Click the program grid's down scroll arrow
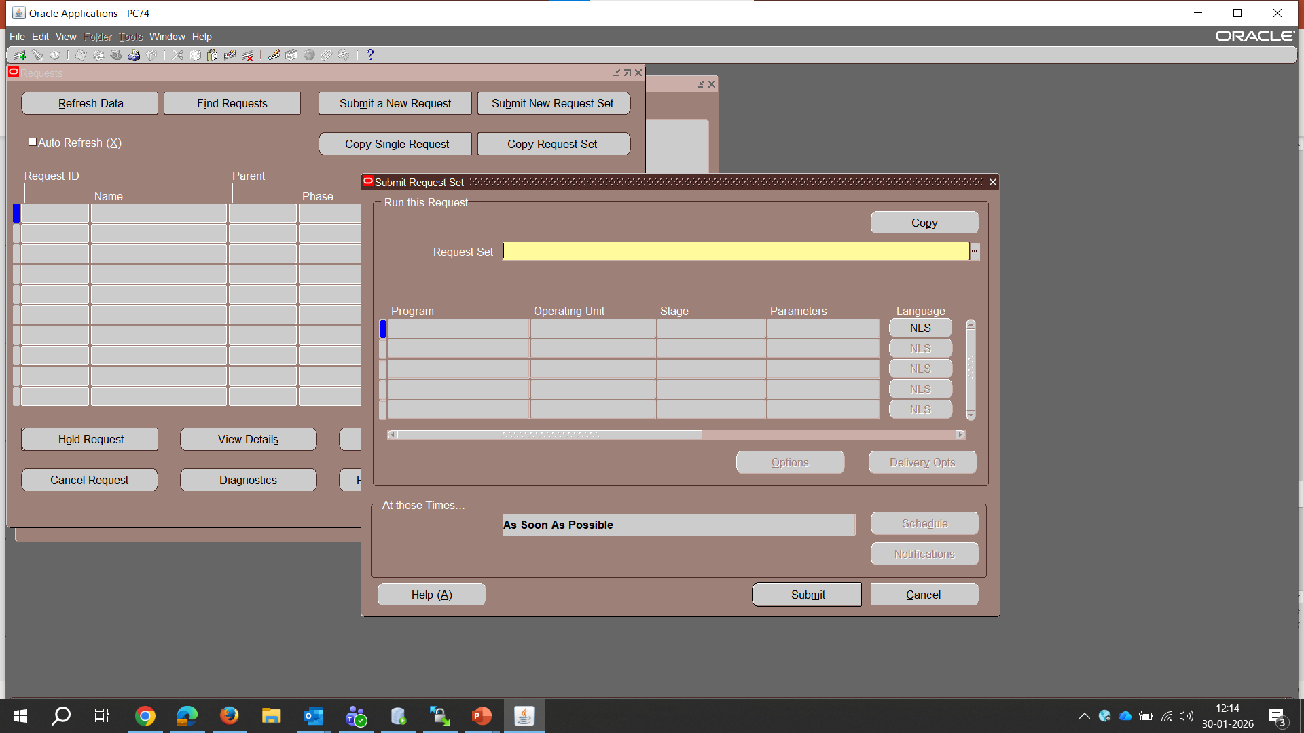Image resolution: width=1304 pixels, height=733 pixels. (x=971, y=415)
